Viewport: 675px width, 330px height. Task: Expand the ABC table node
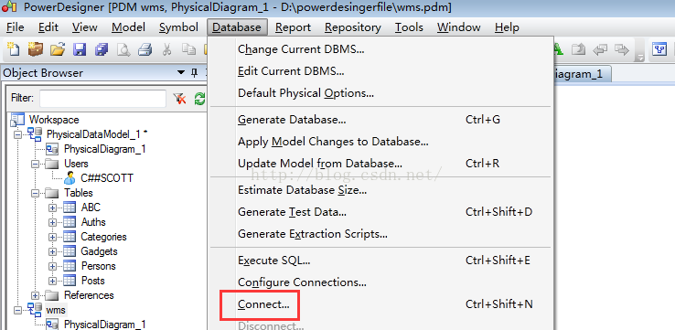click(x=52, y=208)
